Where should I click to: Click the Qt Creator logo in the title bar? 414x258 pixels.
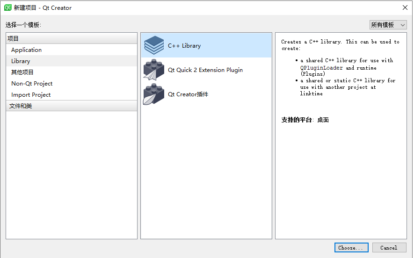click(x=7, y=7)
